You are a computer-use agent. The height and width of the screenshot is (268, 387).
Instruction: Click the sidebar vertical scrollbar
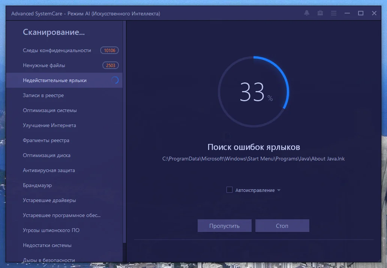coord(124,132)
